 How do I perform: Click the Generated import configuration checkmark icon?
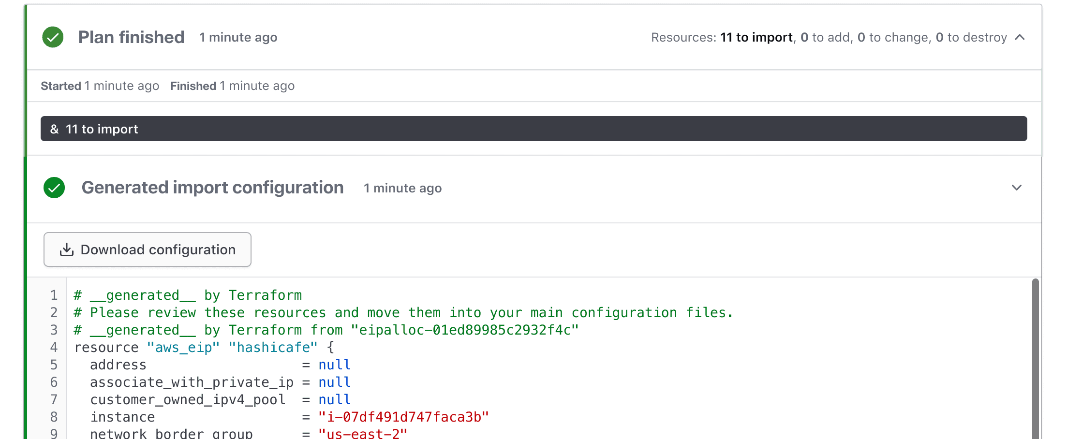pyautogui.click(x=54, y=188)
